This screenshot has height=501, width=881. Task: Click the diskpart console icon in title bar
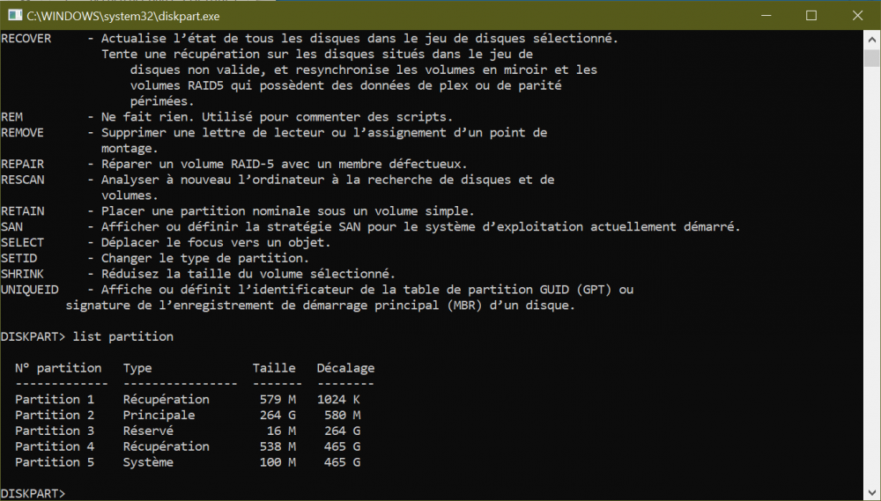tap(13, 16)
